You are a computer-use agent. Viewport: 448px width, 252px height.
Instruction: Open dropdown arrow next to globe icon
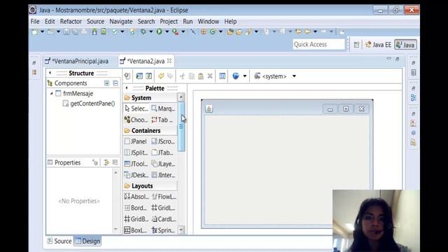pos(244,76)
